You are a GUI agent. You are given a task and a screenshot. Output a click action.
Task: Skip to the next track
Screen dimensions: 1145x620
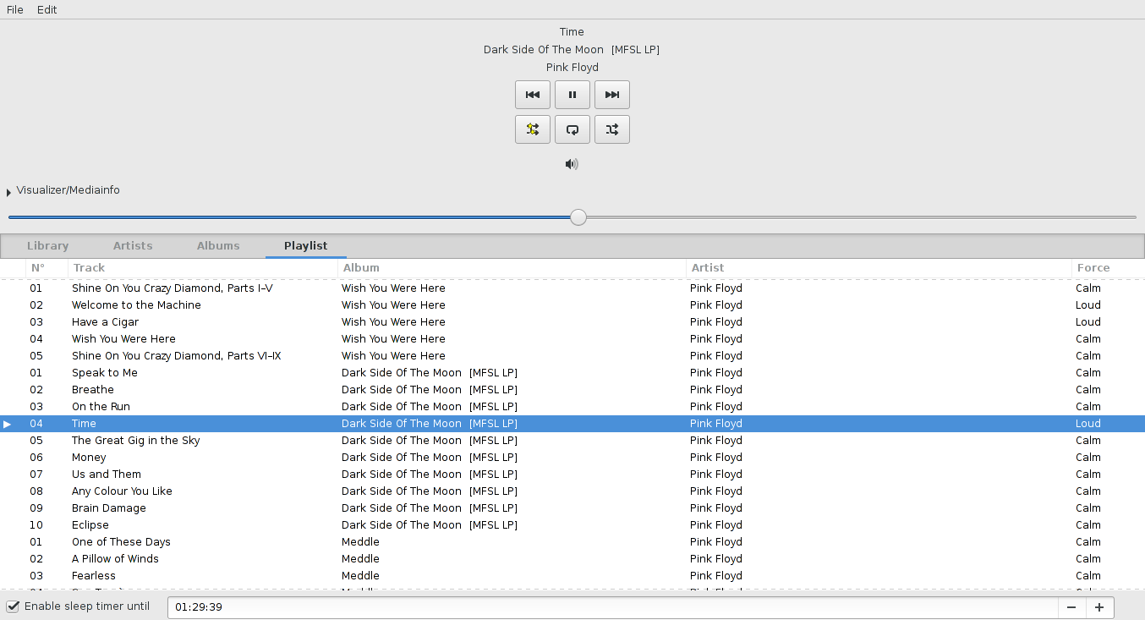click(x=612, y=95)
